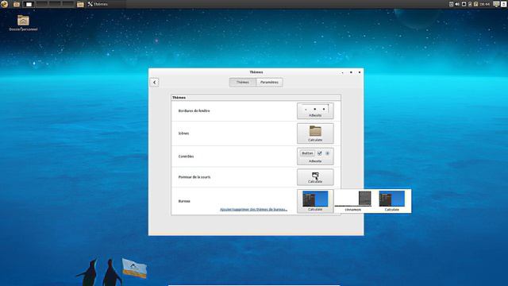The width and height of the screenshot is (508, 286).
Task: Switch to the active first workspace
Action: coord(29,4)
